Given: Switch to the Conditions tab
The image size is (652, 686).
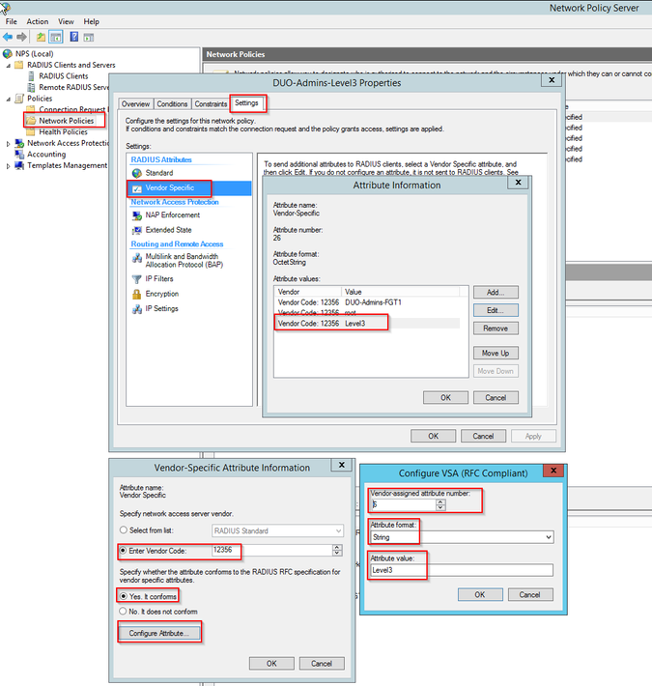Looking at the screenshot, I should (x=172, y=104).
